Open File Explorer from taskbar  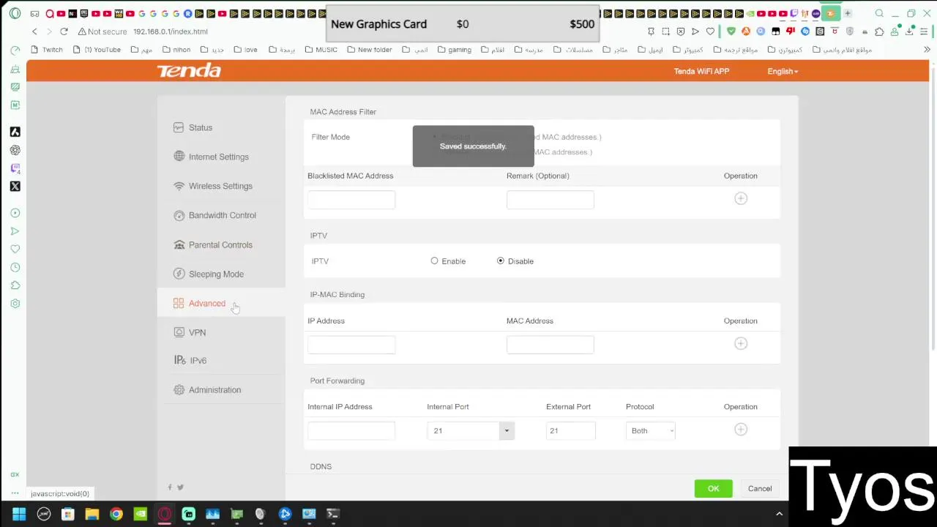92,514
